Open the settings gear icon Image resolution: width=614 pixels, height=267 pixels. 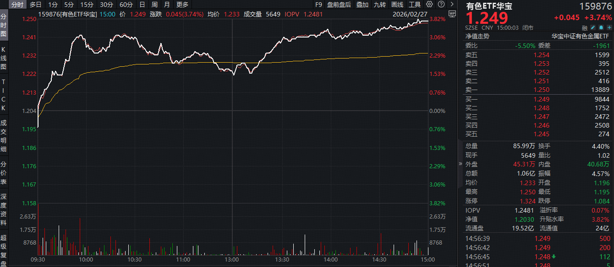(x=429, y=5)
